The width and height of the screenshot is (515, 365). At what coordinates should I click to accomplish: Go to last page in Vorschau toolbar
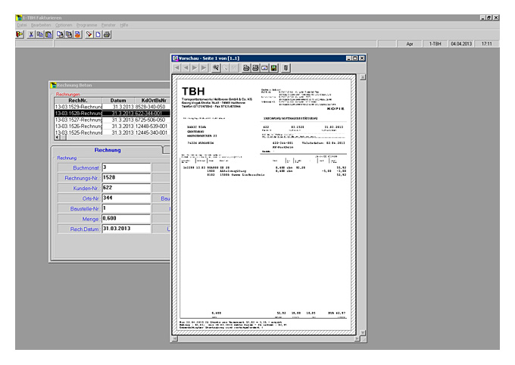204,67
